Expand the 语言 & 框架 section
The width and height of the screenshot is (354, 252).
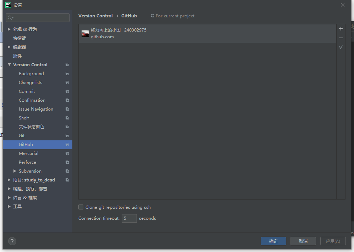click(x=9, y=198)
